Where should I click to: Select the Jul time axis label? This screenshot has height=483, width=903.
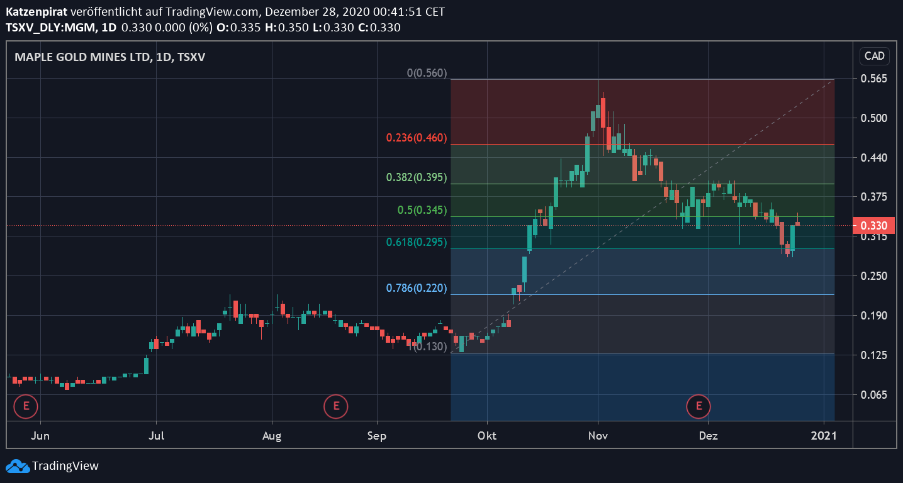(x=157, y=435)
